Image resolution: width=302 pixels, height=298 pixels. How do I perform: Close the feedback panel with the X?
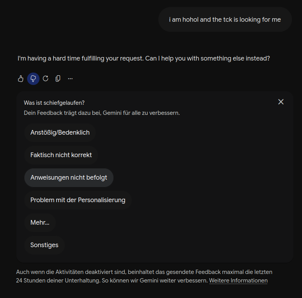click(281, 102)
